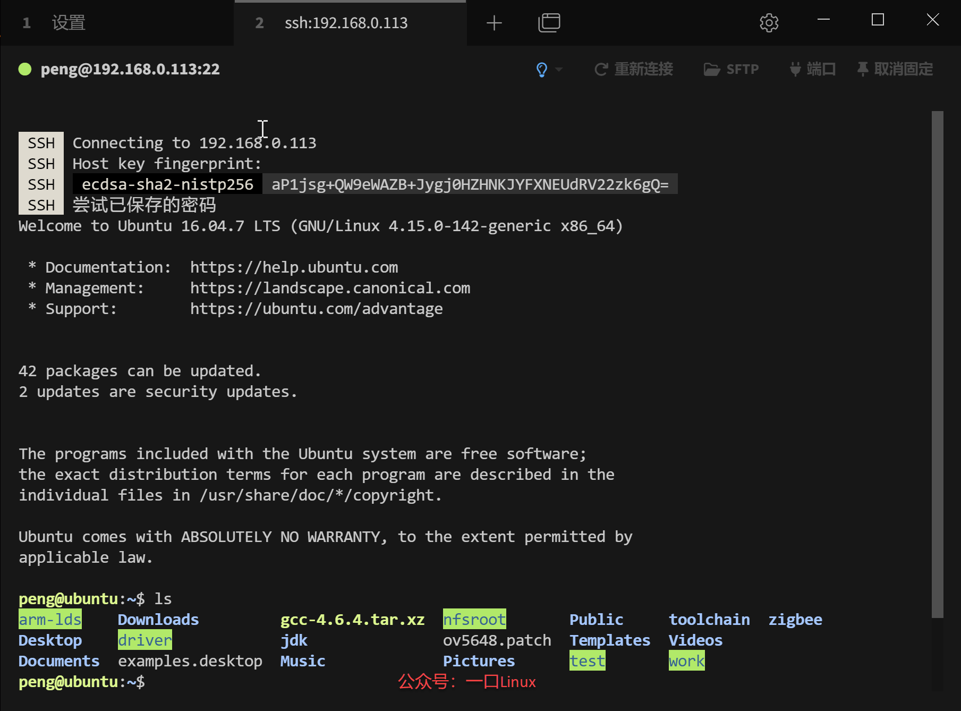The width and height of the screenshot is (961, 711).
Task: Click the Videos directory name
Action: [696, 640]
